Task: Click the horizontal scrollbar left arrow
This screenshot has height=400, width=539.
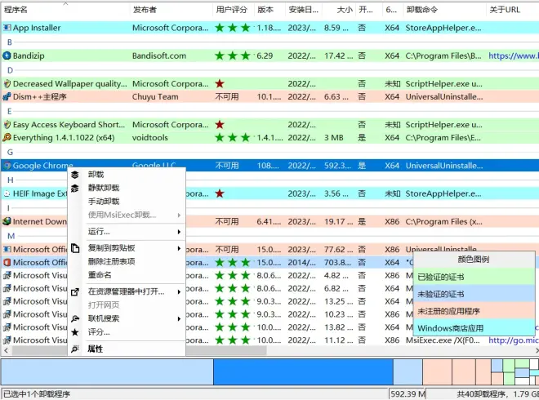Action: [x=6, y=350]
